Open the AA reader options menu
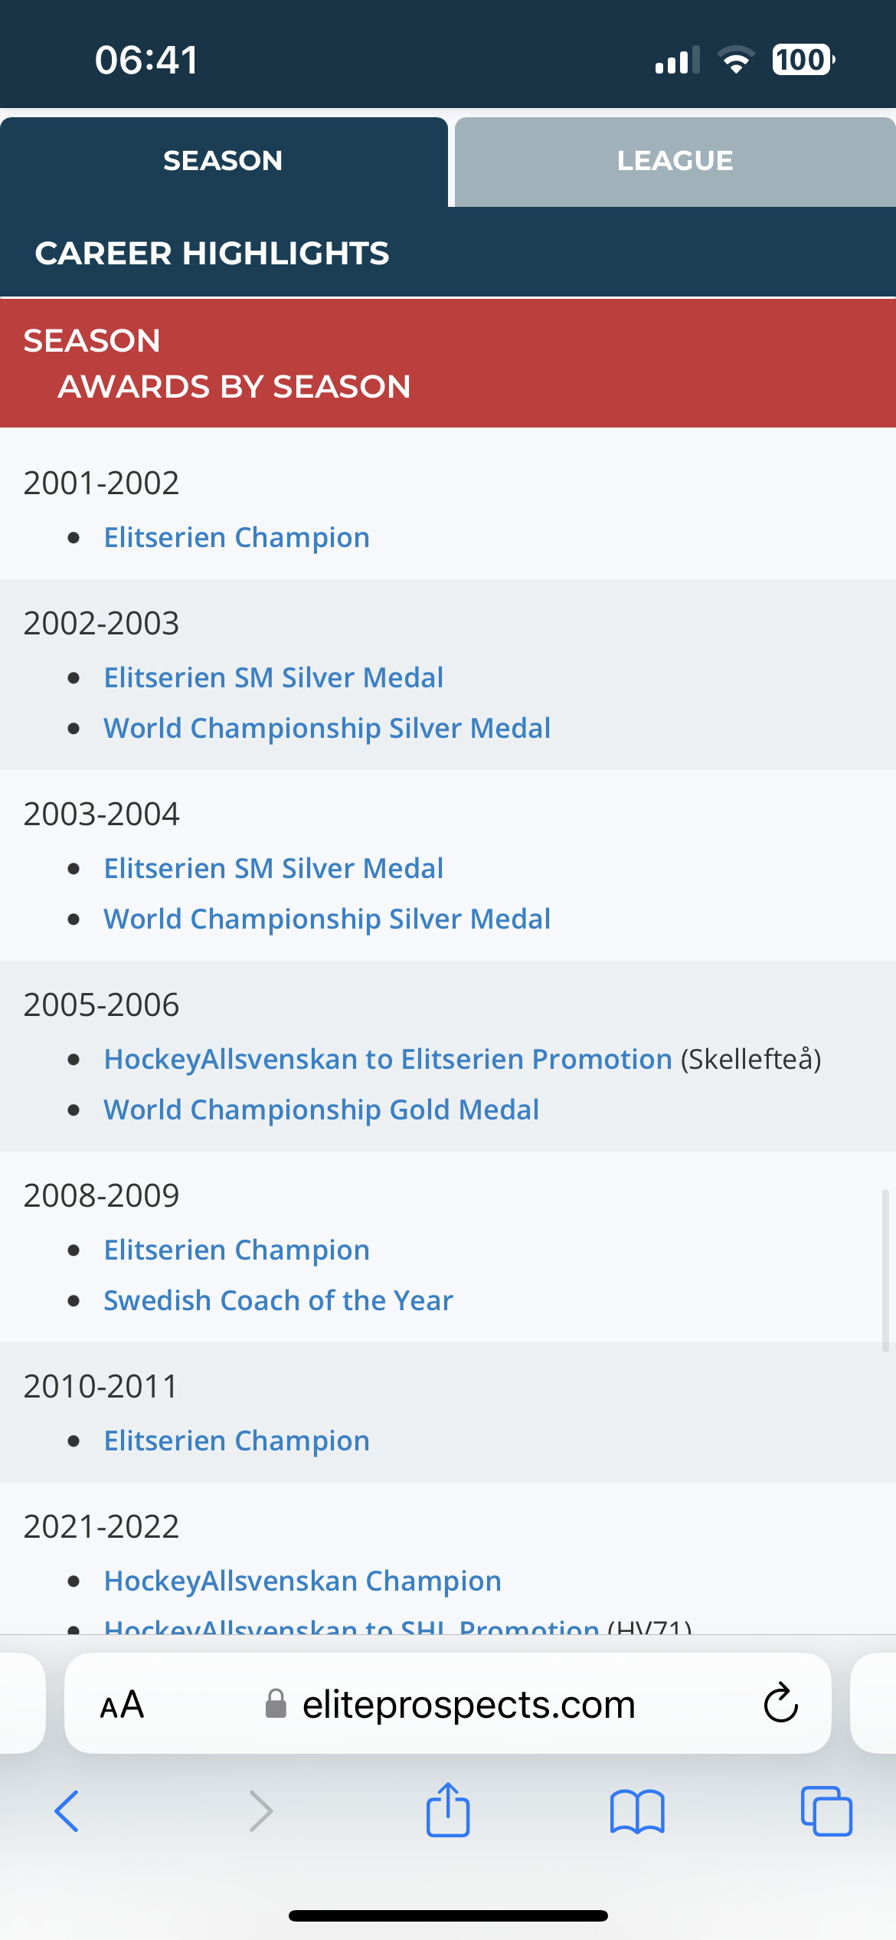Viewport: 896px width, 1940px height. coord(123,1706)
